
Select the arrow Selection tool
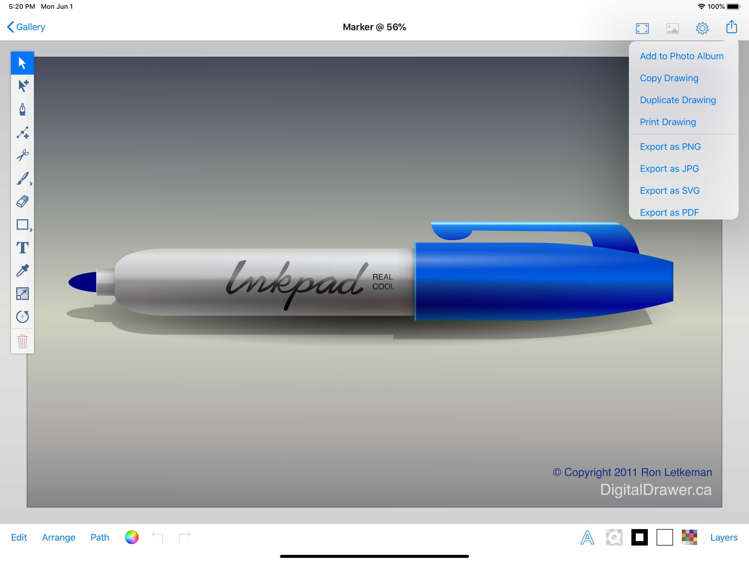click(x=22, y=63)
